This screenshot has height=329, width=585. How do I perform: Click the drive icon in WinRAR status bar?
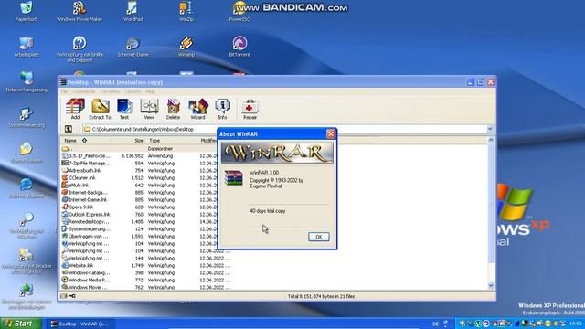pos(63,296)
